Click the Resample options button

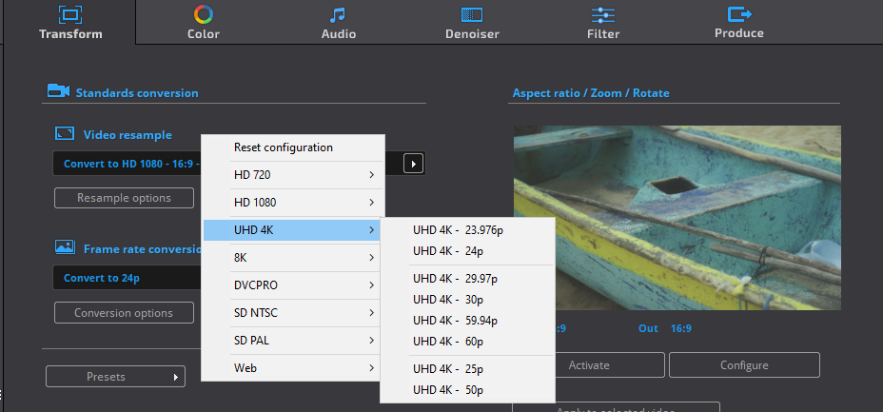(x=124, y=198)
